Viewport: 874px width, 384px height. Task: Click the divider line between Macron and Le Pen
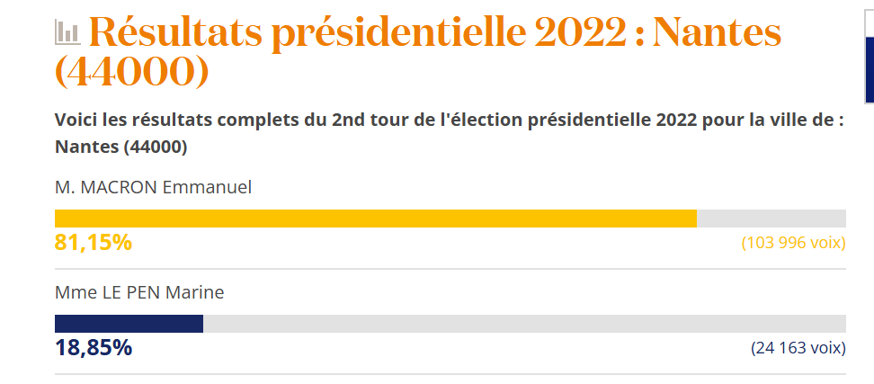(x=450, y=269)
